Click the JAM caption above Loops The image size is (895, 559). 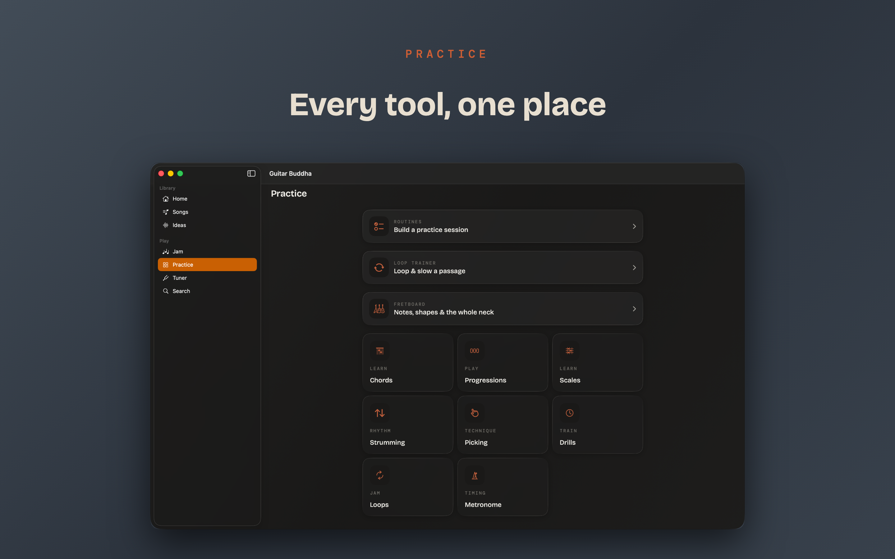click(x=375, y=493)
